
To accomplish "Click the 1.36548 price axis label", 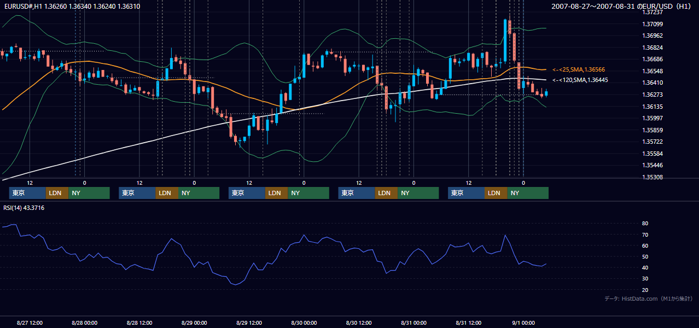I will 653,71.
